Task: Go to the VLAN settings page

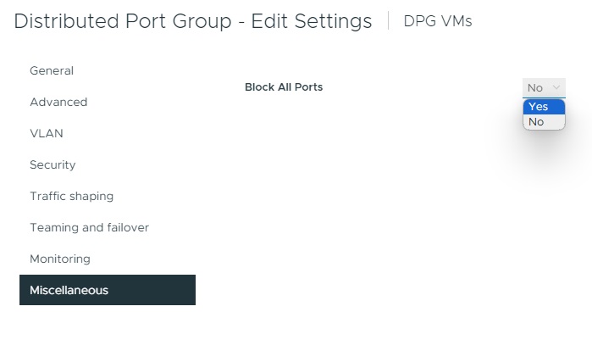Action: coord(47,133)
